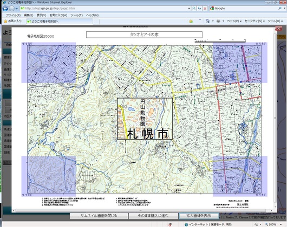
Task: Expand the print options dropdown arrow
Action: [223, 21]
